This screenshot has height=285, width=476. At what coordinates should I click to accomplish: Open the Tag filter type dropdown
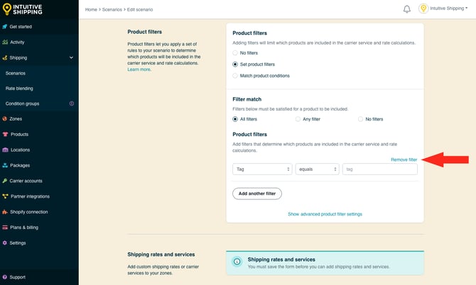(262, 169)
